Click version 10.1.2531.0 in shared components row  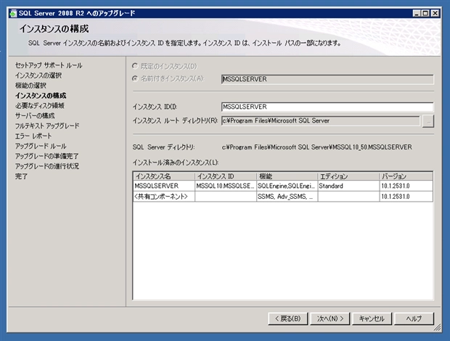coord(406,197)
